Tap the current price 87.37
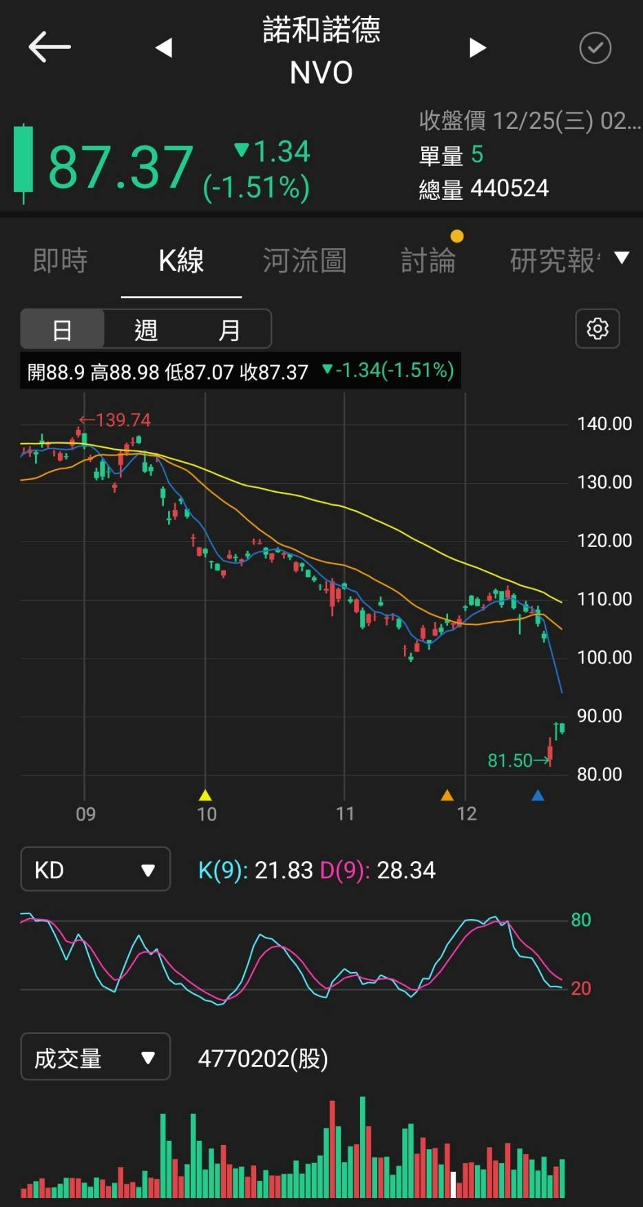643x1207 pixels. coord(120,167)
